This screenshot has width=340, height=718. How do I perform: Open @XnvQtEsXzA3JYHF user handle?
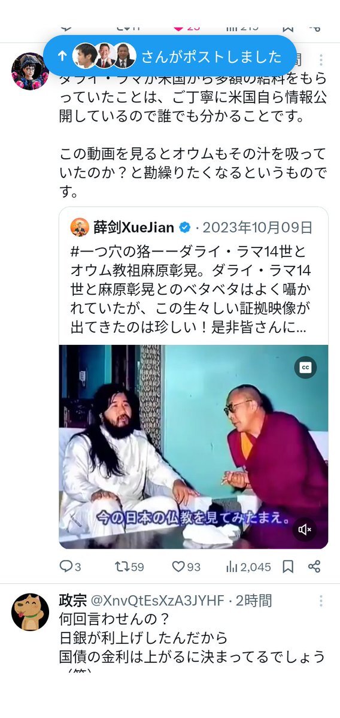tap(159, 600)
